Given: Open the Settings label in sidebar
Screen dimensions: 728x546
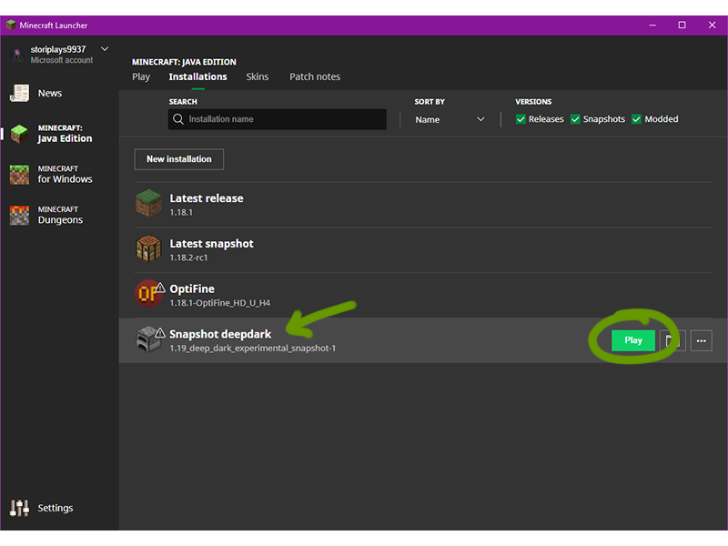Looking at the screenshot, I should [x=56, y=508].
